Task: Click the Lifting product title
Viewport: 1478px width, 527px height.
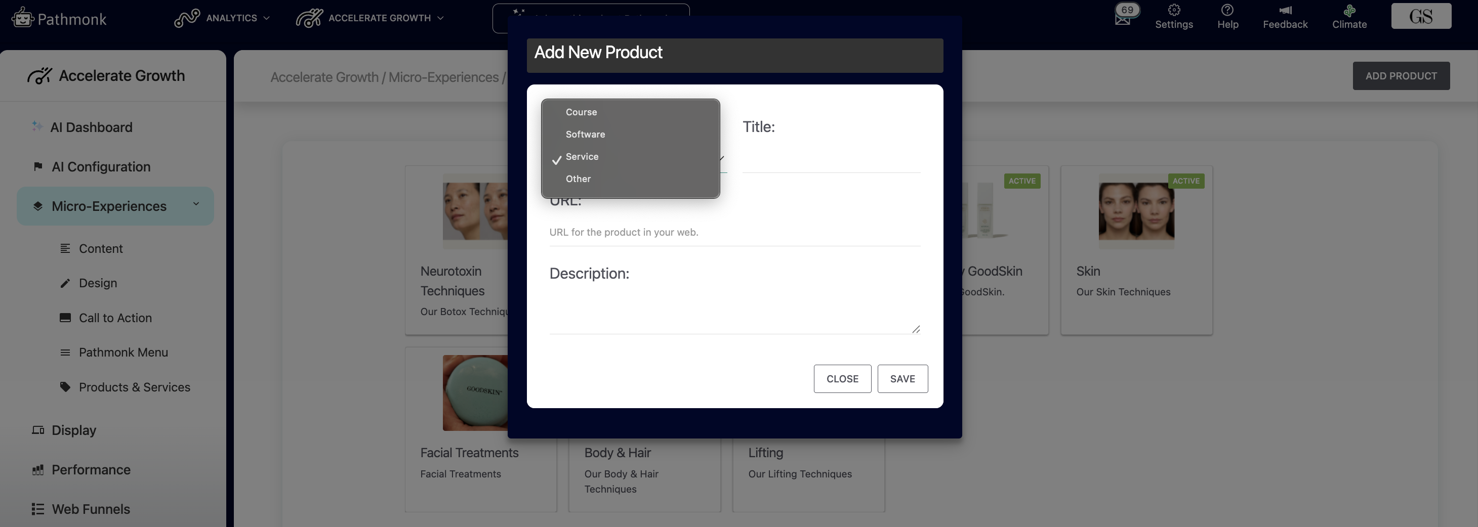Action: [765, 453]
